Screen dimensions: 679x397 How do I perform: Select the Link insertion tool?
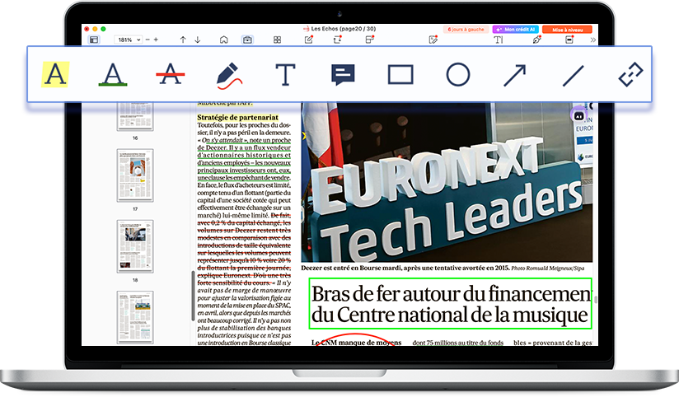(630, 74)
